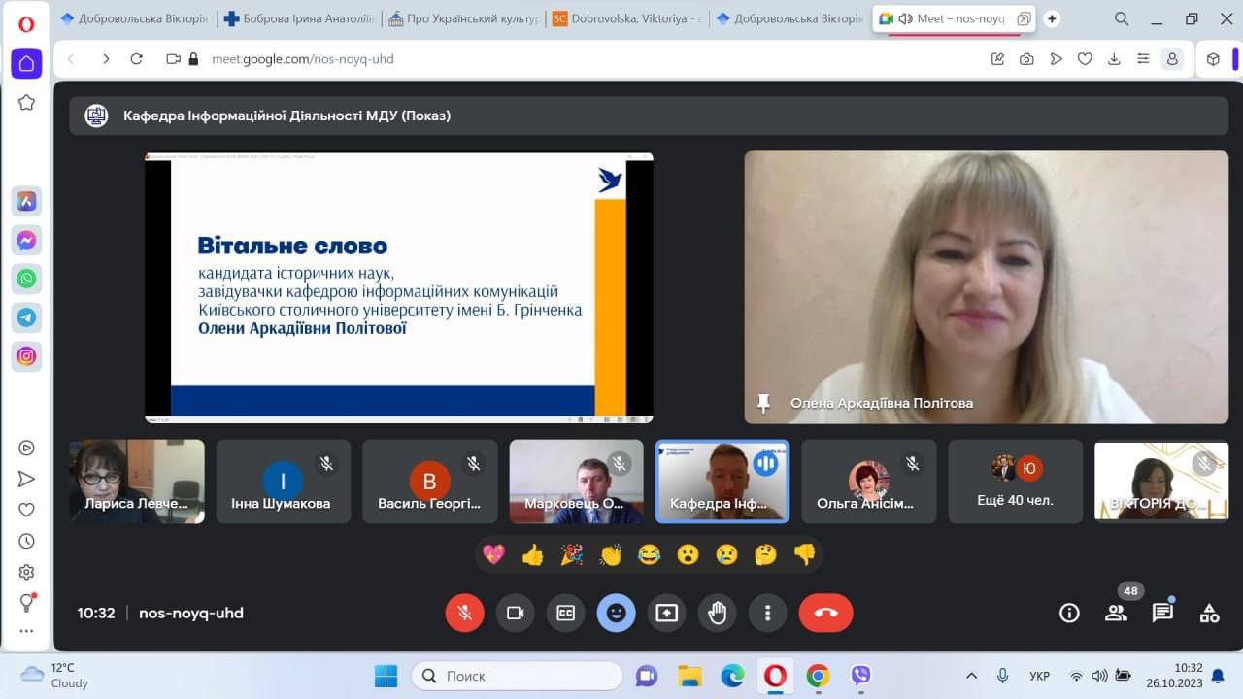This screenshot has width=1243, height=699.
Task: Send the thumbs up reaction
Action: [532, 554]
